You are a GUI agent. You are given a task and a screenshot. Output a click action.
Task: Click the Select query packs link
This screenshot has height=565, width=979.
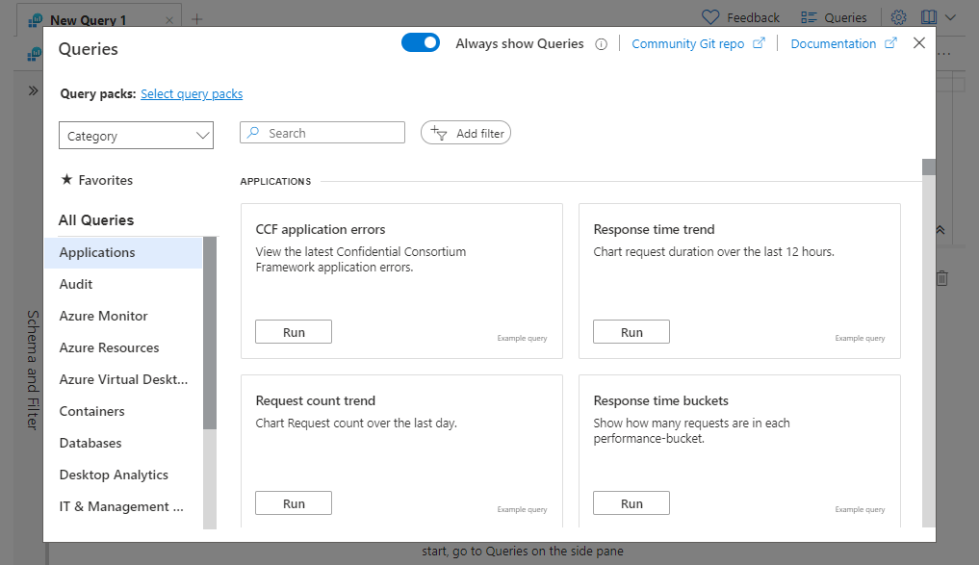192,93
